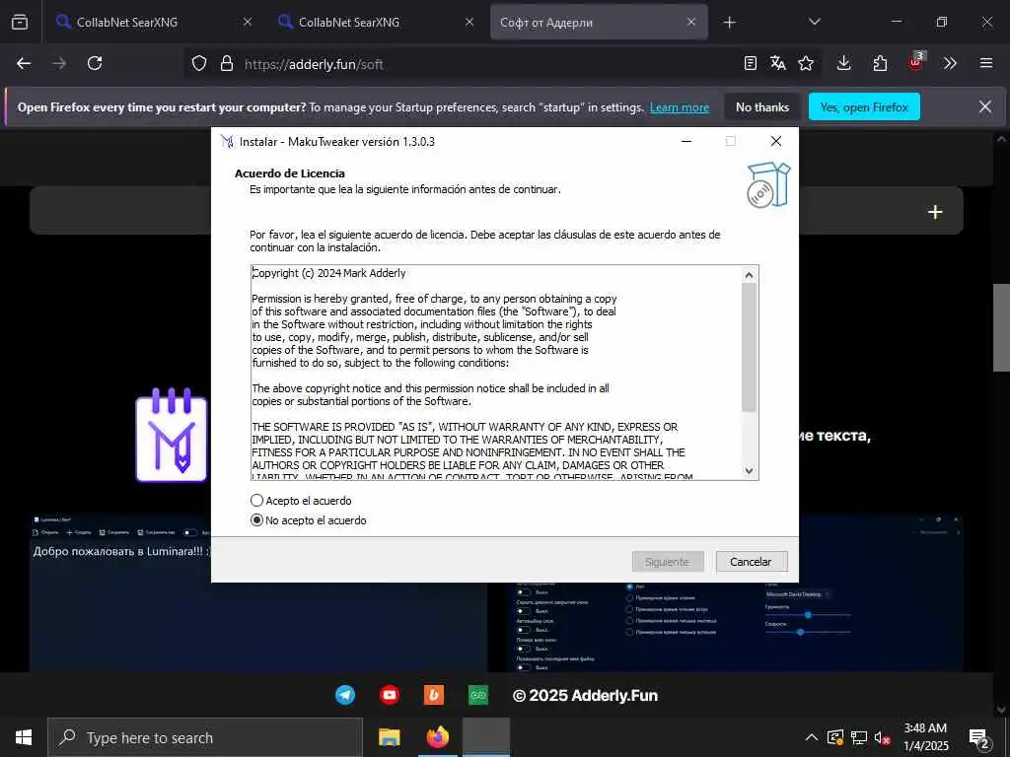Open a new tab with plus button
This screenshot has height=757, width=1010.
point(729,23)
